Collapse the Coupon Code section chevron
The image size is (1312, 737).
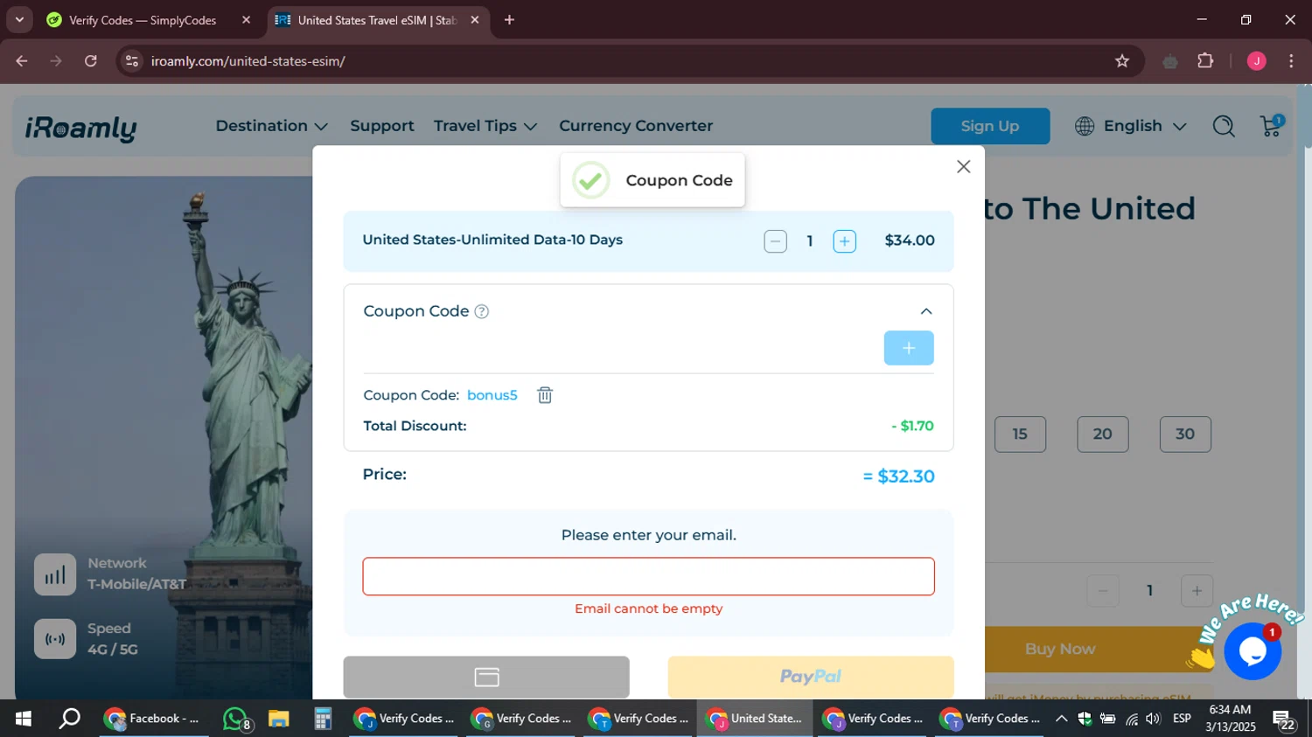click(926, 311)
